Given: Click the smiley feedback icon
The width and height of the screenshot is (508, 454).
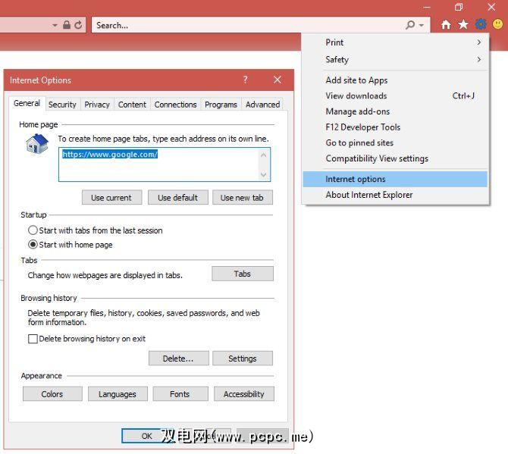Looking at the screenshot, I should click(x=497, y=24).
